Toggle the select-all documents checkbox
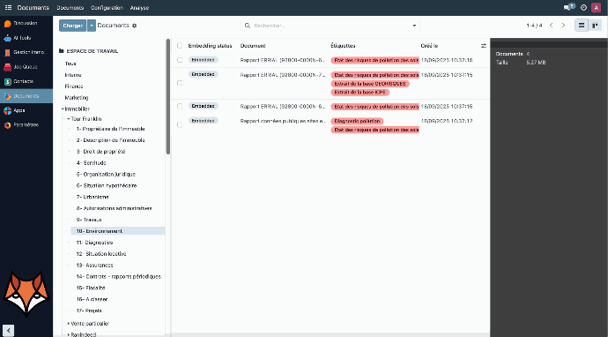 tap(180, 46)
